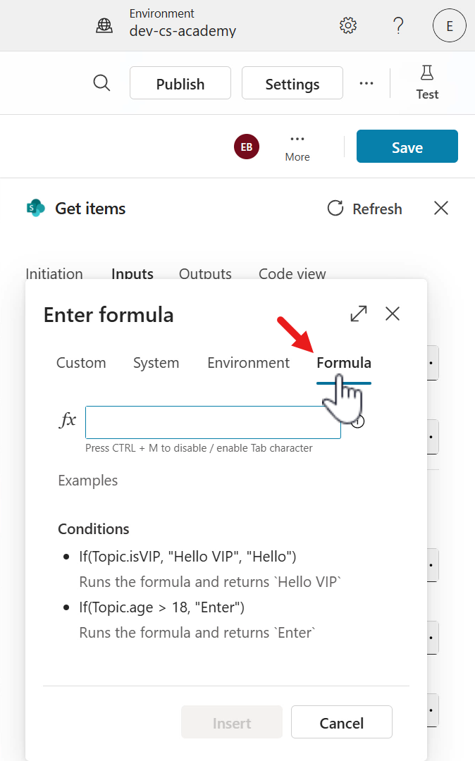The width and height of the screenshot is (475, 761).
Task: Click the fx icon beside the formula box
Action: [67, 419]
